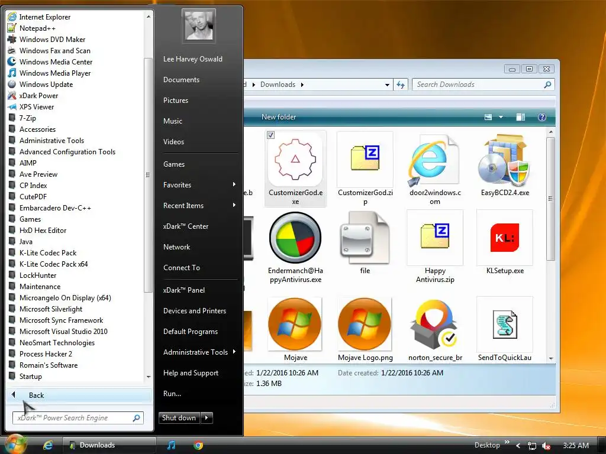The image size is (606, 454).
Task: Open Help and Support
Action: click(191, 373)
